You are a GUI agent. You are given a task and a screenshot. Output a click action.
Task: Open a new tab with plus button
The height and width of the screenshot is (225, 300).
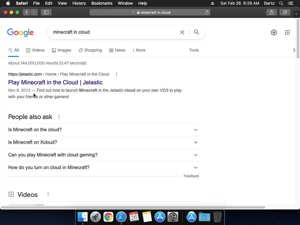coord(296,14)
